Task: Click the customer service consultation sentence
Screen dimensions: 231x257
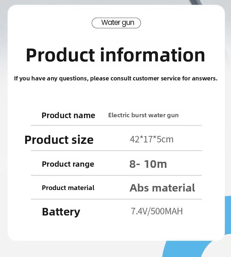Action: tap(116, 78)
